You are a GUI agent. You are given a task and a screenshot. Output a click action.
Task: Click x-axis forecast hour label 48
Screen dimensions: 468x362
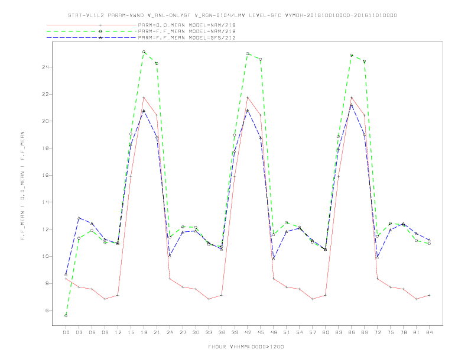(274, 332)
